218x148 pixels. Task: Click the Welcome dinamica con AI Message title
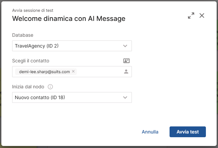pos(69,19)
